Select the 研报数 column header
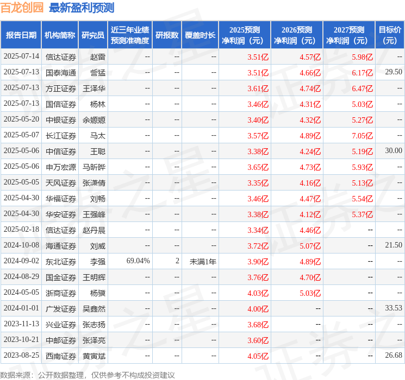Viewport: 405px width, 380px height. tap(167, 35)
